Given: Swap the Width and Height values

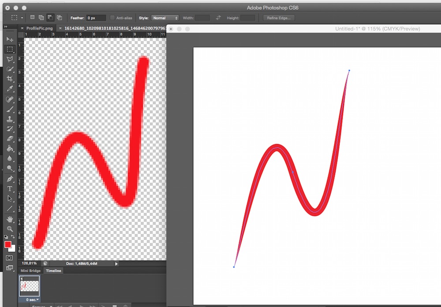Looking at the screenshot, I should pyautogui.click(x=218, y=18).
